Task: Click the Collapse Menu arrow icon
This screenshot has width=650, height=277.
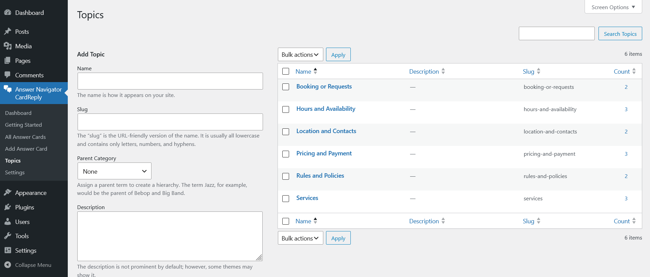Action: click(x=7, y=265)
